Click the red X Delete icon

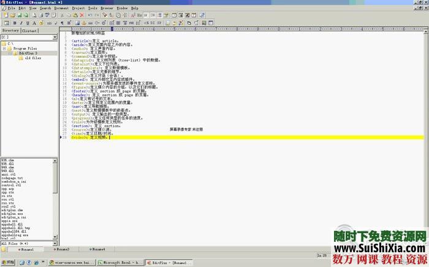[82, 15]
